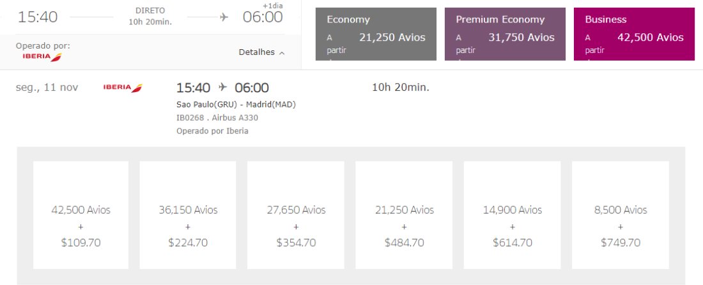
Task: Choose the 42,500 Avios + $109.70 option
Action: [x=81, y=215]
